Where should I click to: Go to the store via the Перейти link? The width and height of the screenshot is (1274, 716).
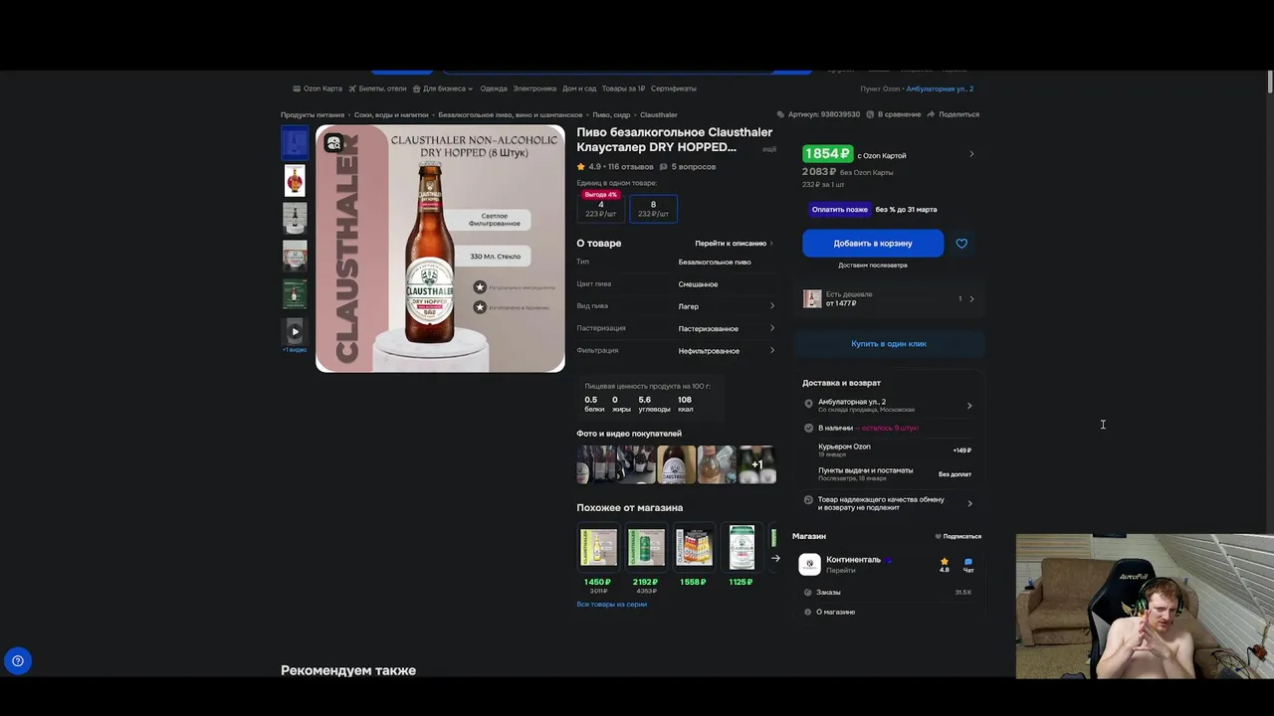840,571
